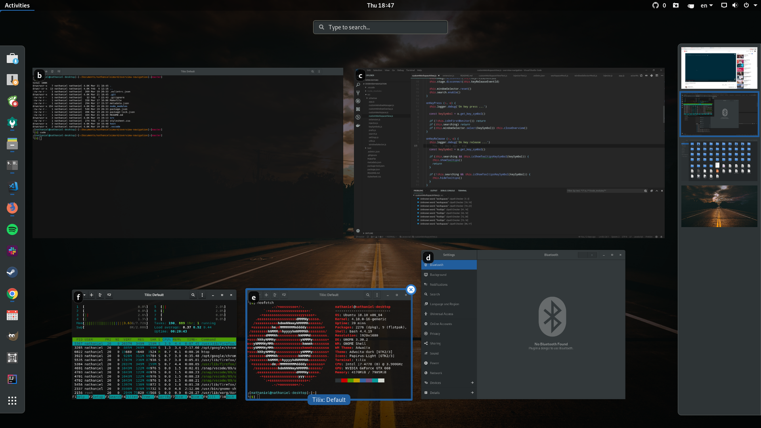Image resolution: width=761 pixels, height=428 pixels.
Task: Launch Firefox from the dock
Action: click(12, 208)
